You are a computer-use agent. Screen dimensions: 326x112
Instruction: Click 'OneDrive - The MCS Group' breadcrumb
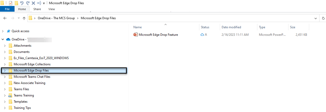pos(56,18)
